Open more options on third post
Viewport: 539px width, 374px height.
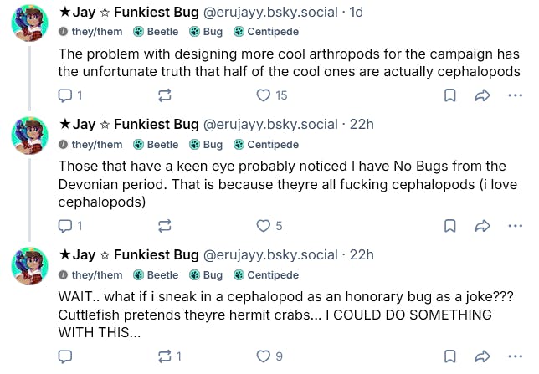(515, 356)
